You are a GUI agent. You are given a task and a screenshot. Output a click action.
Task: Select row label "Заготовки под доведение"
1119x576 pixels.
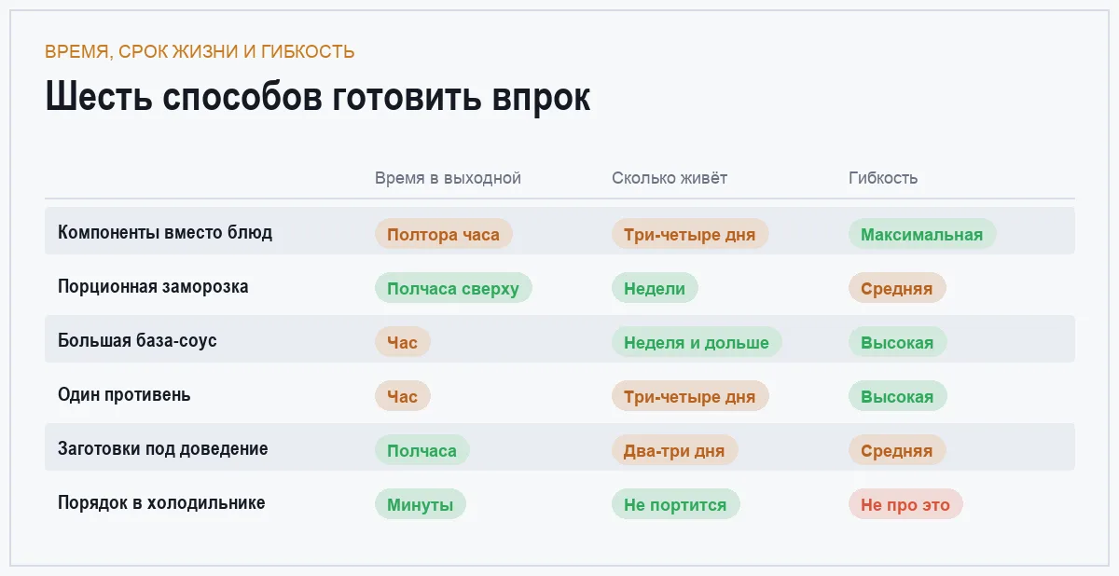pyautogui.click(x=163, y=448)
